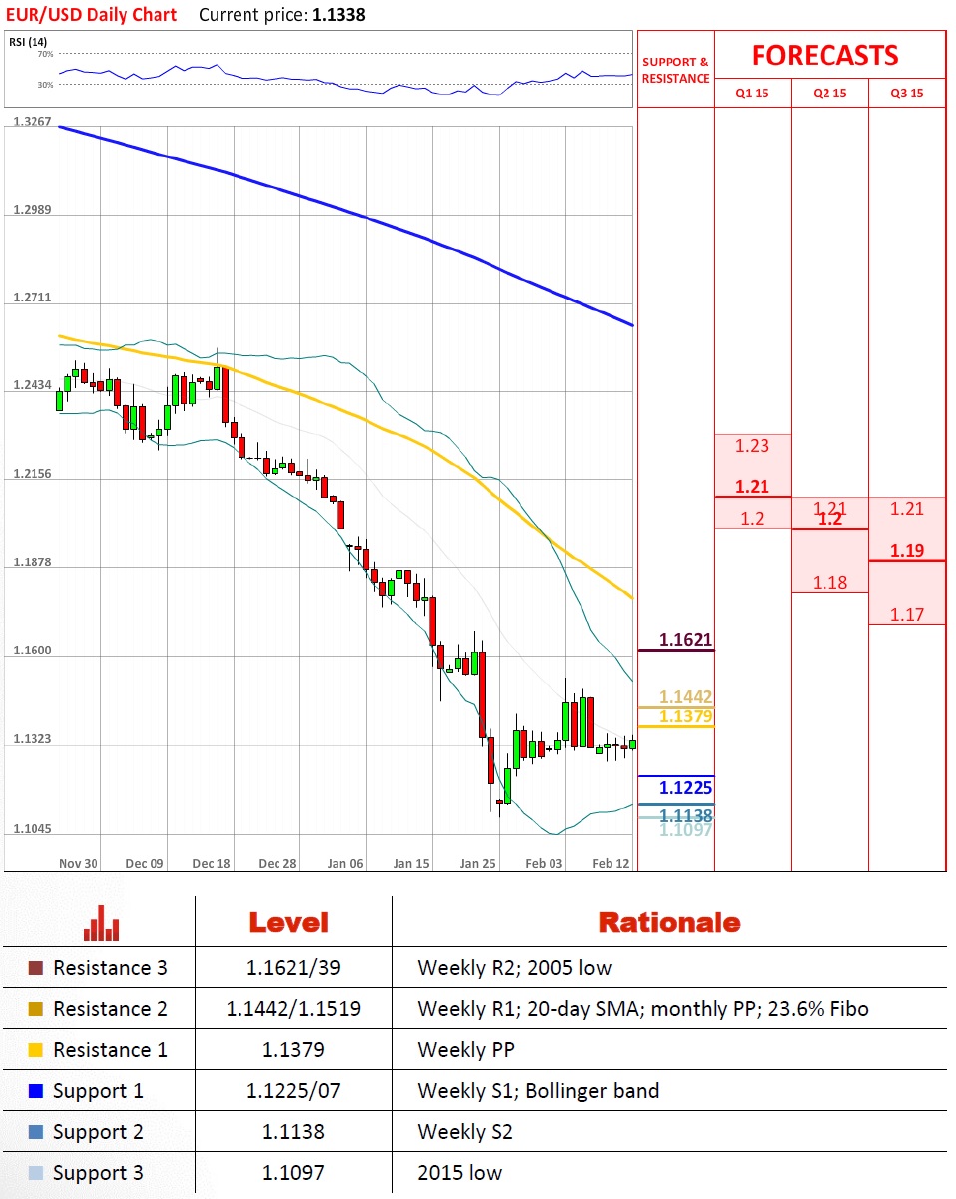Screen dimensions: 956x1199
Task: Click the 'Feb 12' date axis label
Action: tap(611, 863)
